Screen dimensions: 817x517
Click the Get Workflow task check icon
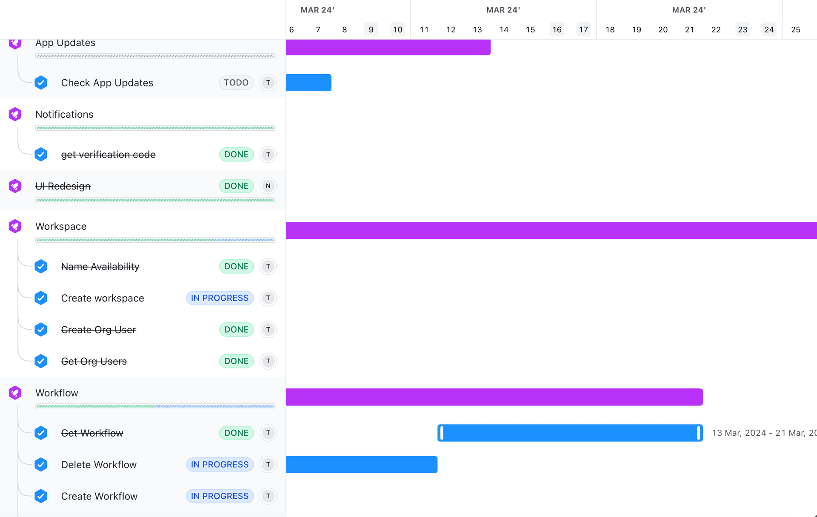pyautogui.click(x=41, y=433)
